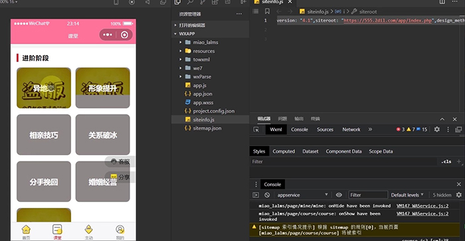465x241 pixels.
Task: Click the editor bookmark icon
Action: click(x=267, y=11)
